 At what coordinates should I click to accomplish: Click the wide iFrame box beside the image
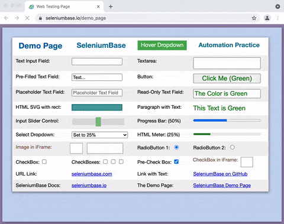105,148
